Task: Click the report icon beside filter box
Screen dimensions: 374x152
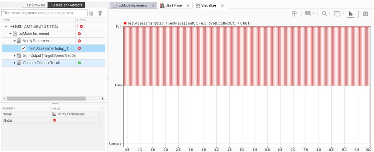Action: click(x=91, y=13)
